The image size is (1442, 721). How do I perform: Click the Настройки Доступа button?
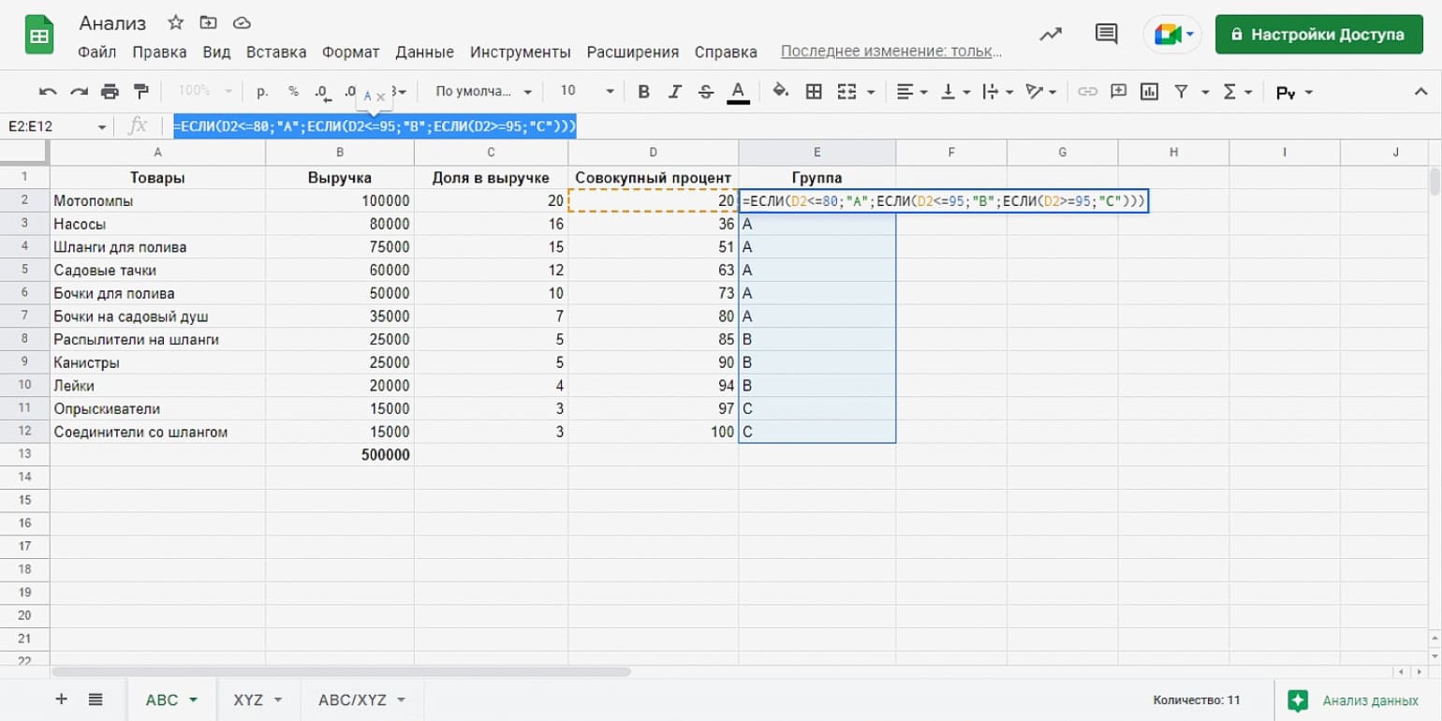point(1317,35)
